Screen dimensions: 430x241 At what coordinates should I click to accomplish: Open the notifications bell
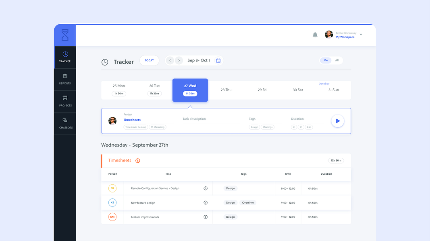tap(316, 35)
